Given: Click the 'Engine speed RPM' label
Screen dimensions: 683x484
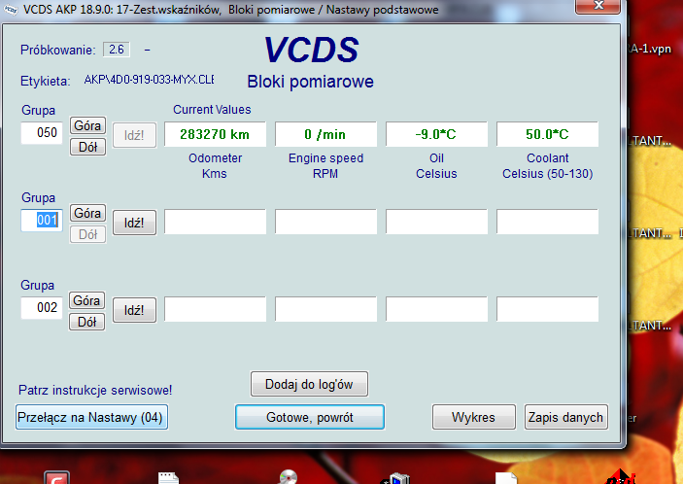Looking at the screenshot, I should 325,166.
